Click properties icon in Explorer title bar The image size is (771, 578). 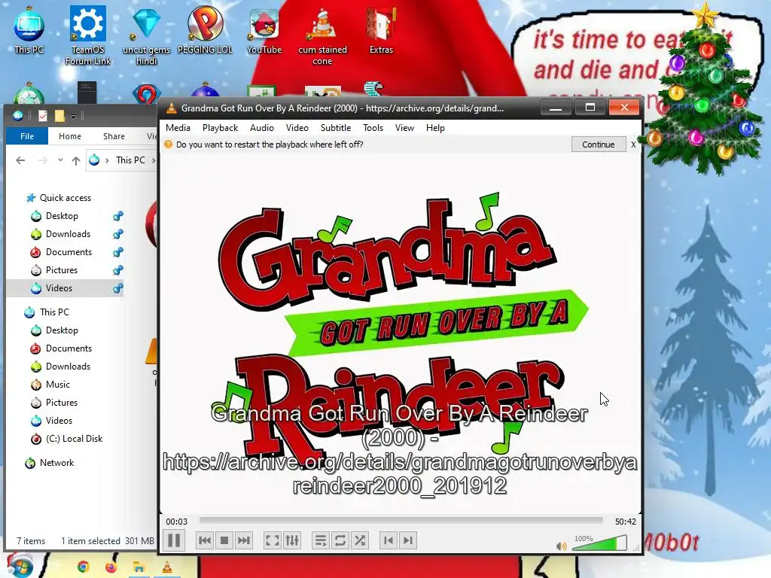[43, 116]
